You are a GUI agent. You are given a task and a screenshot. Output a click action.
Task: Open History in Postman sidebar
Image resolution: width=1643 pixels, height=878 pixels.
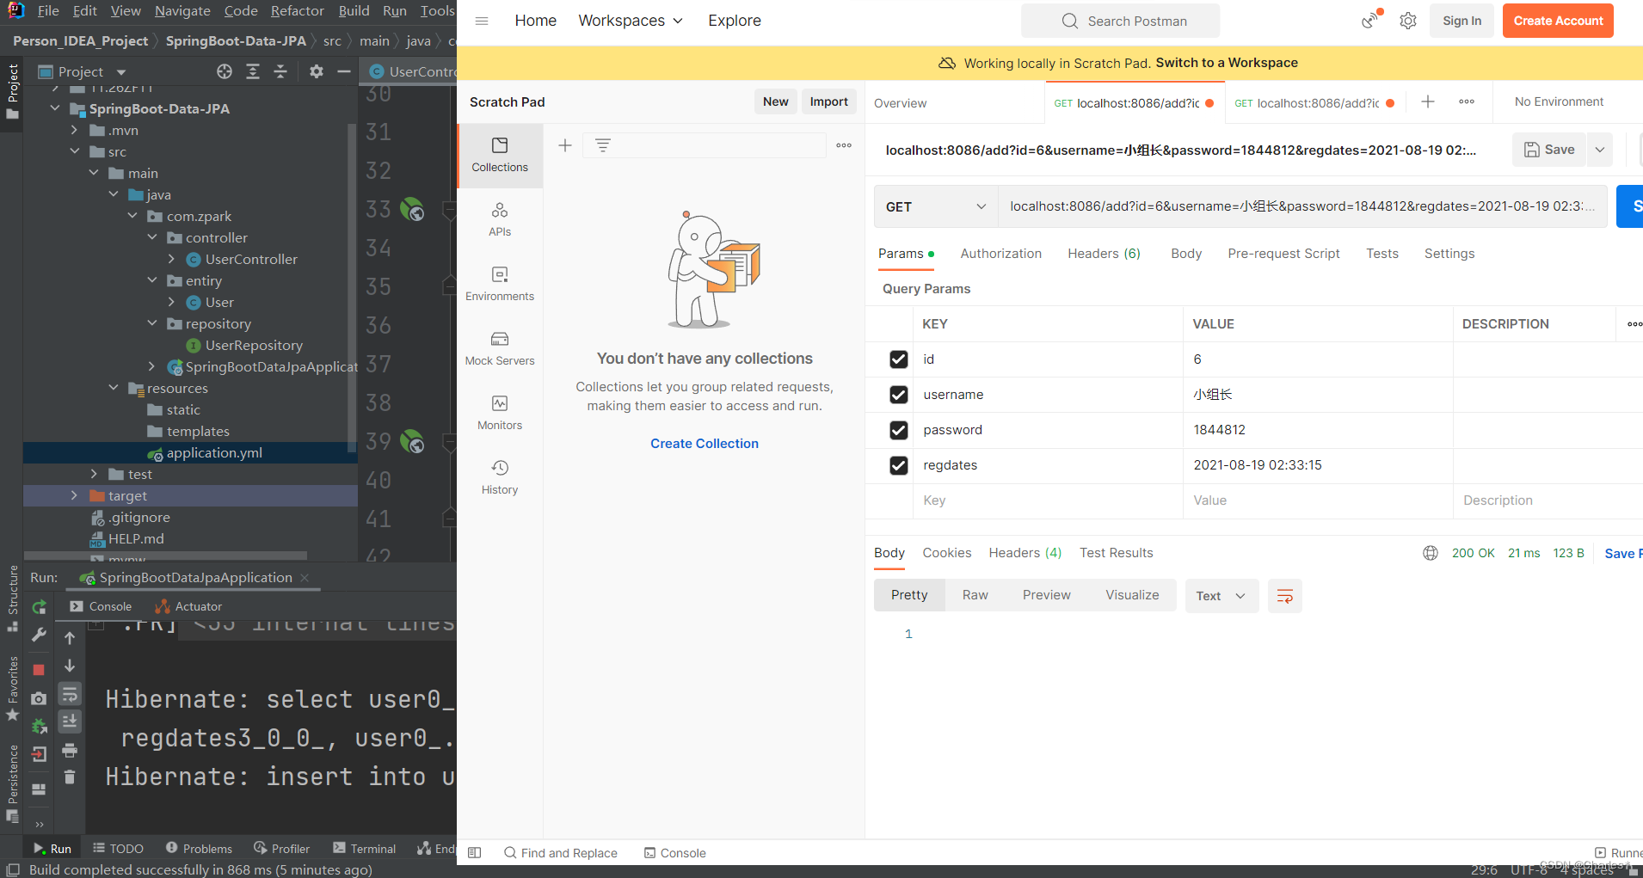coord(500,478)
